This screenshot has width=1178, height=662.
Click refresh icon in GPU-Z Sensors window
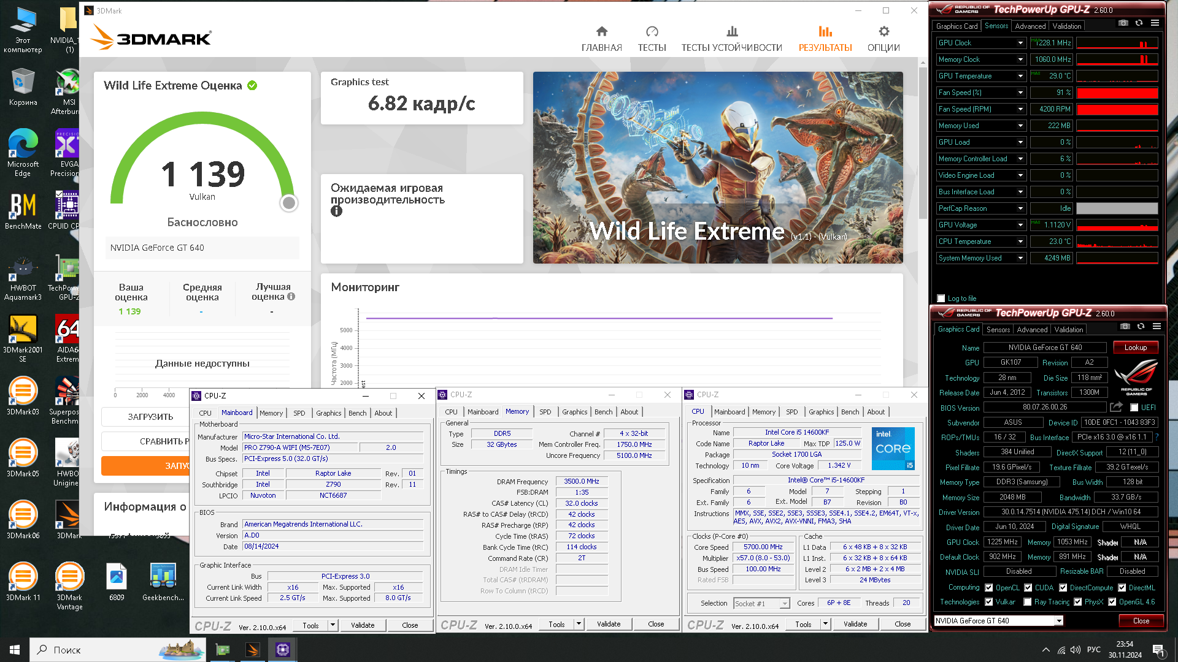1139,23
